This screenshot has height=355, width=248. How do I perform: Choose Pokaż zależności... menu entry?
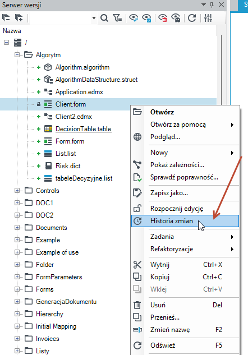pos(185,165)
